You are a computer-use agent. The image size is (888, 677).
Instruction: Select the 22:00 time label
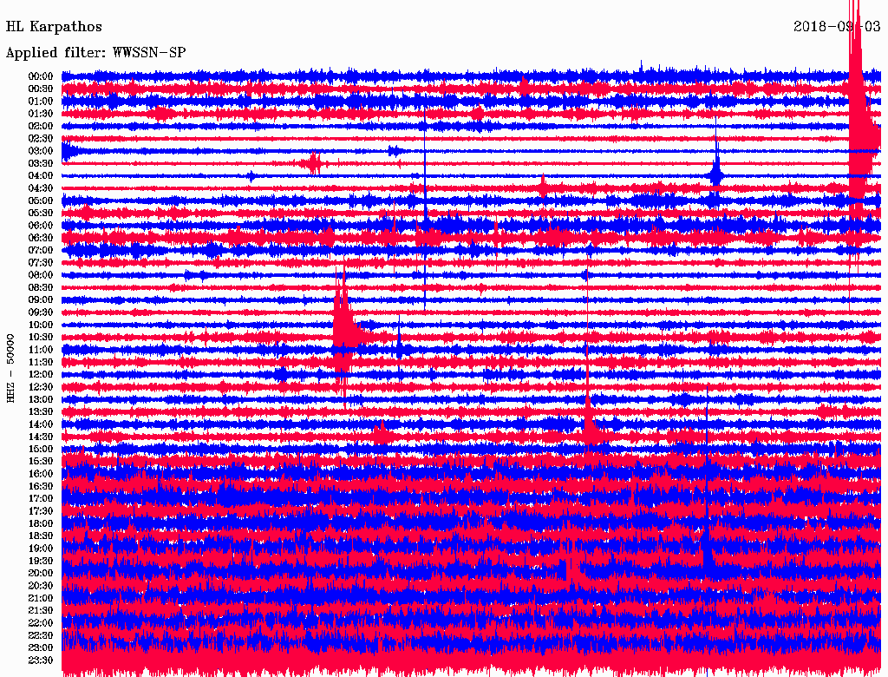click(40, 623)
